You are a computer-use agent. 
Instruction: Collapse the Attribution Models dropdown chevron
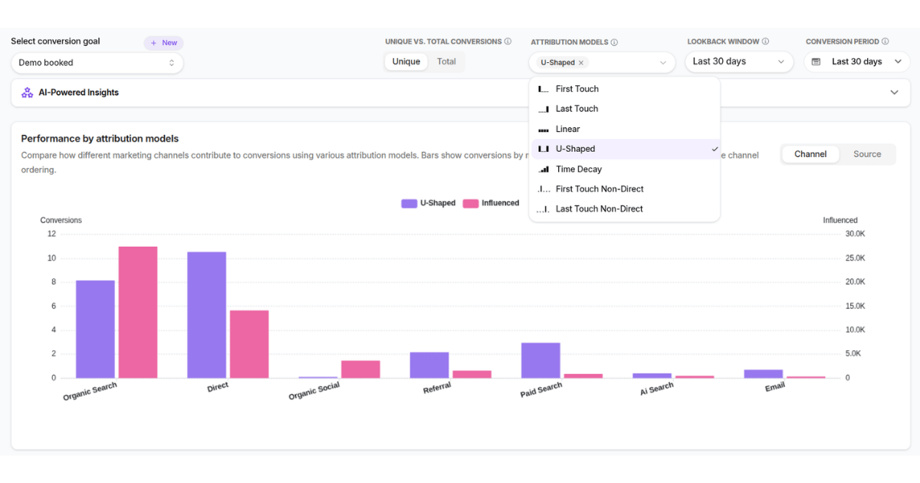click(x=663, y=63)
